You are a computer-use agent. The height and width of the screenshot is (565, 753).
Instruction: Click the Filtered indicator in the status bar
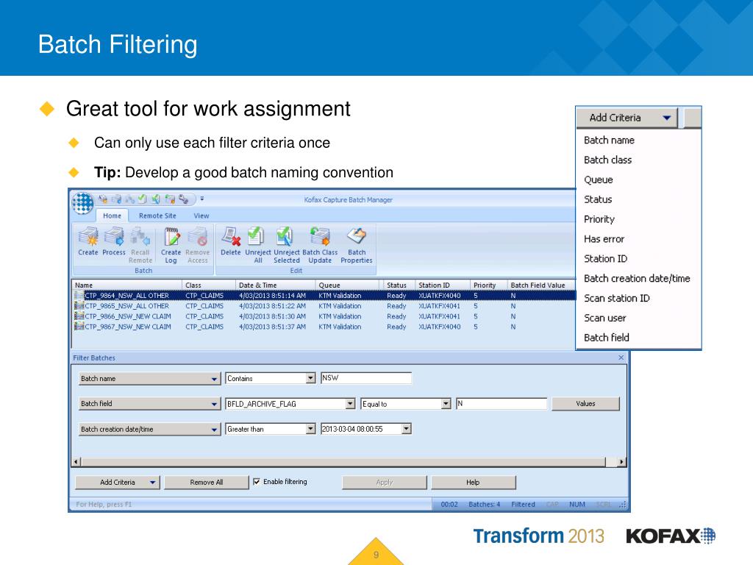523,505
